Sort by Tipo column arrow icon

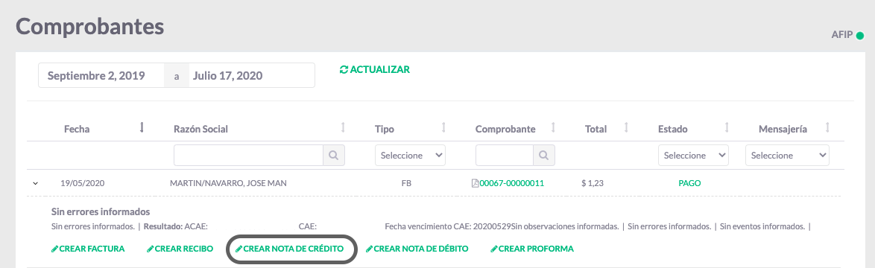click(x=443, y=128)
